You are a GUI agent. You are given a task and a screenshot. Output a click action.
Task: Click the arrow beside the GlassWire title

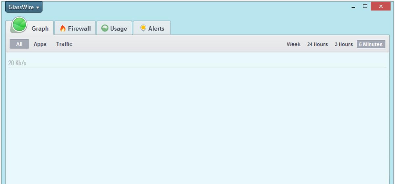pyautogui.click(x=38, y=8)
